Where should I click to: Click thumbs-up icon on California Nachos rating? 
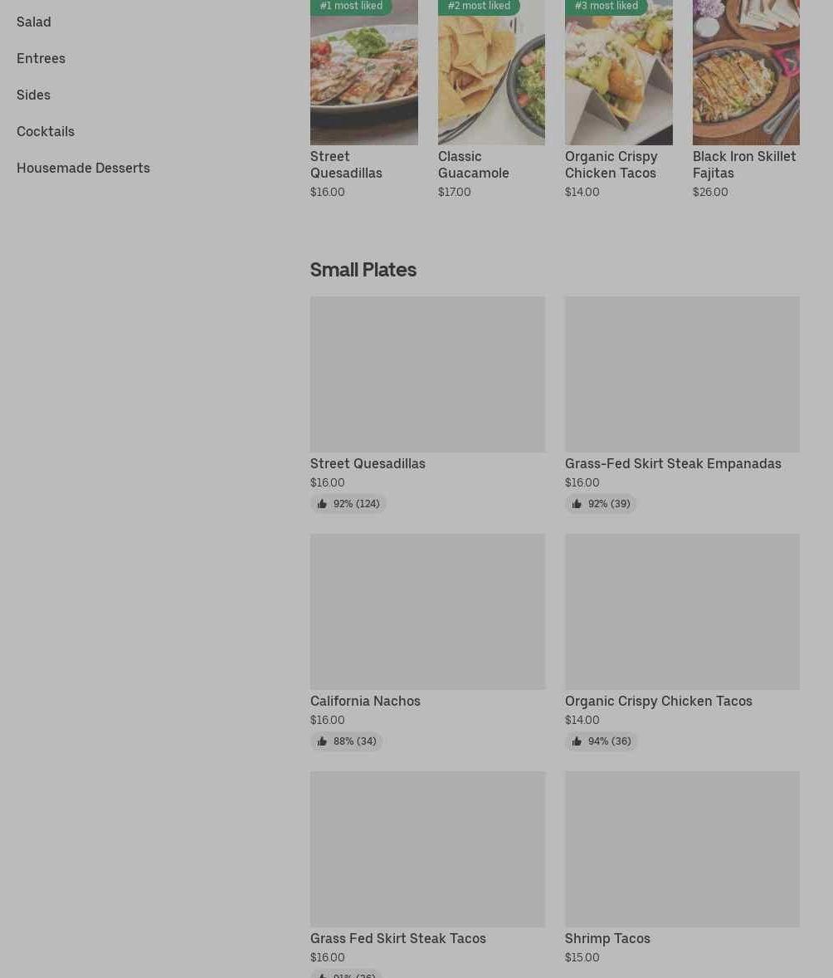click(x=322, y=741)
